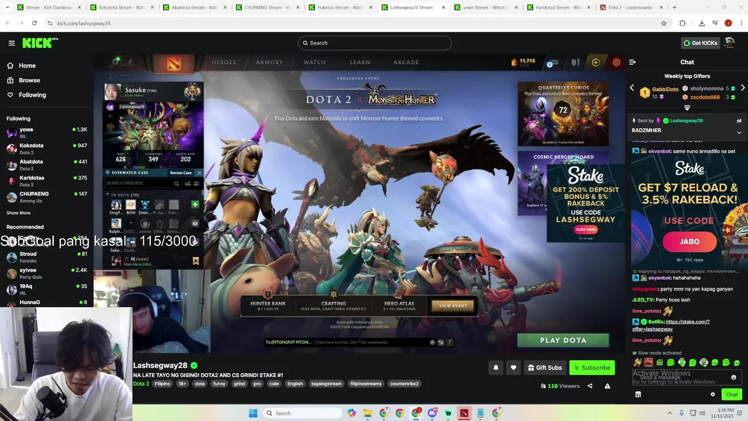Click the Dota 2 logo in the stream
Viewport: 748px width, 421px height.
(x=174, y=63)
